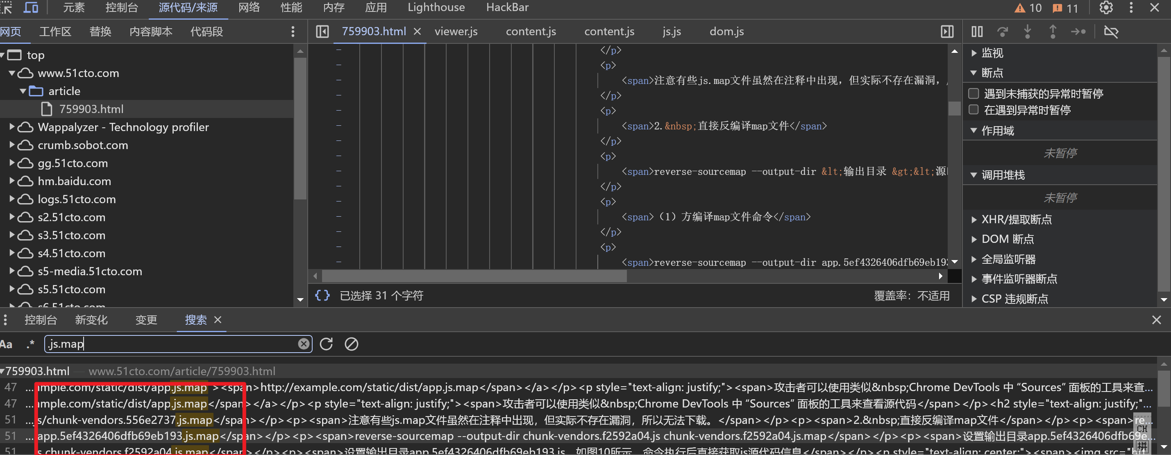Image resolution: width=1171 pixels, height=455 pixels.
Task: Click the warnings count 10 badge
Action: [x=1028, y=8]
